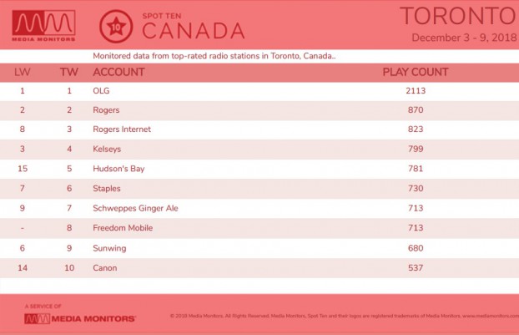
Task: Click the LW column header
Action: tap(23, 72)
